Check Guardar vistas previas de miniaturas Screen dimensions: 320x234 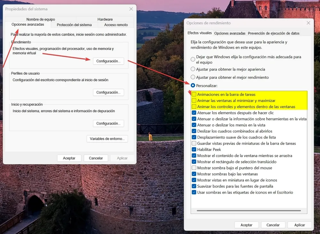[194, 143]
